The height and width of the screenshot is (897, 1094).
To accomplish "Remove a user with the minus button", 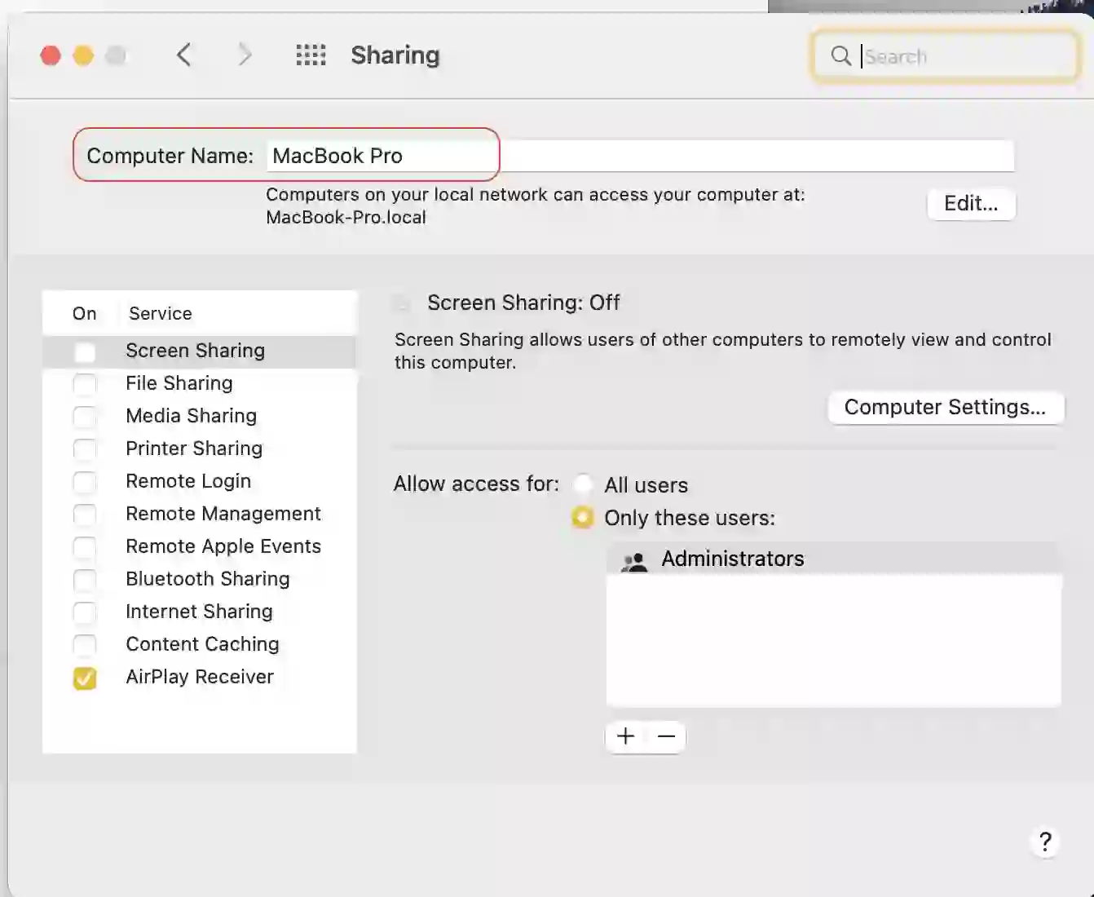I will 666,736.
